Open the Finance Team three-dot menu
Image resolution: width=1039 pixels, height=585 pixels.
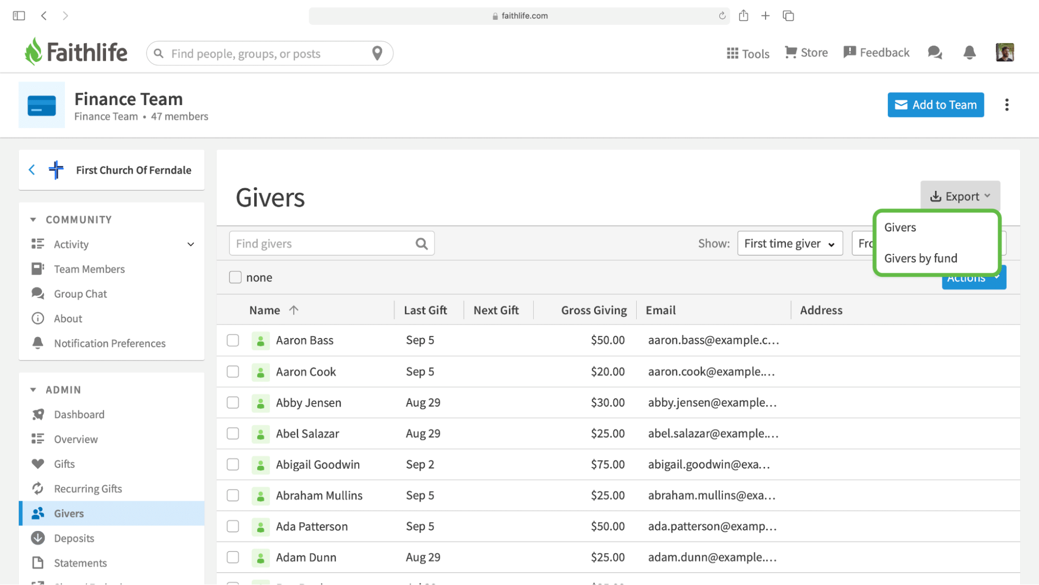coord(1007,105)
